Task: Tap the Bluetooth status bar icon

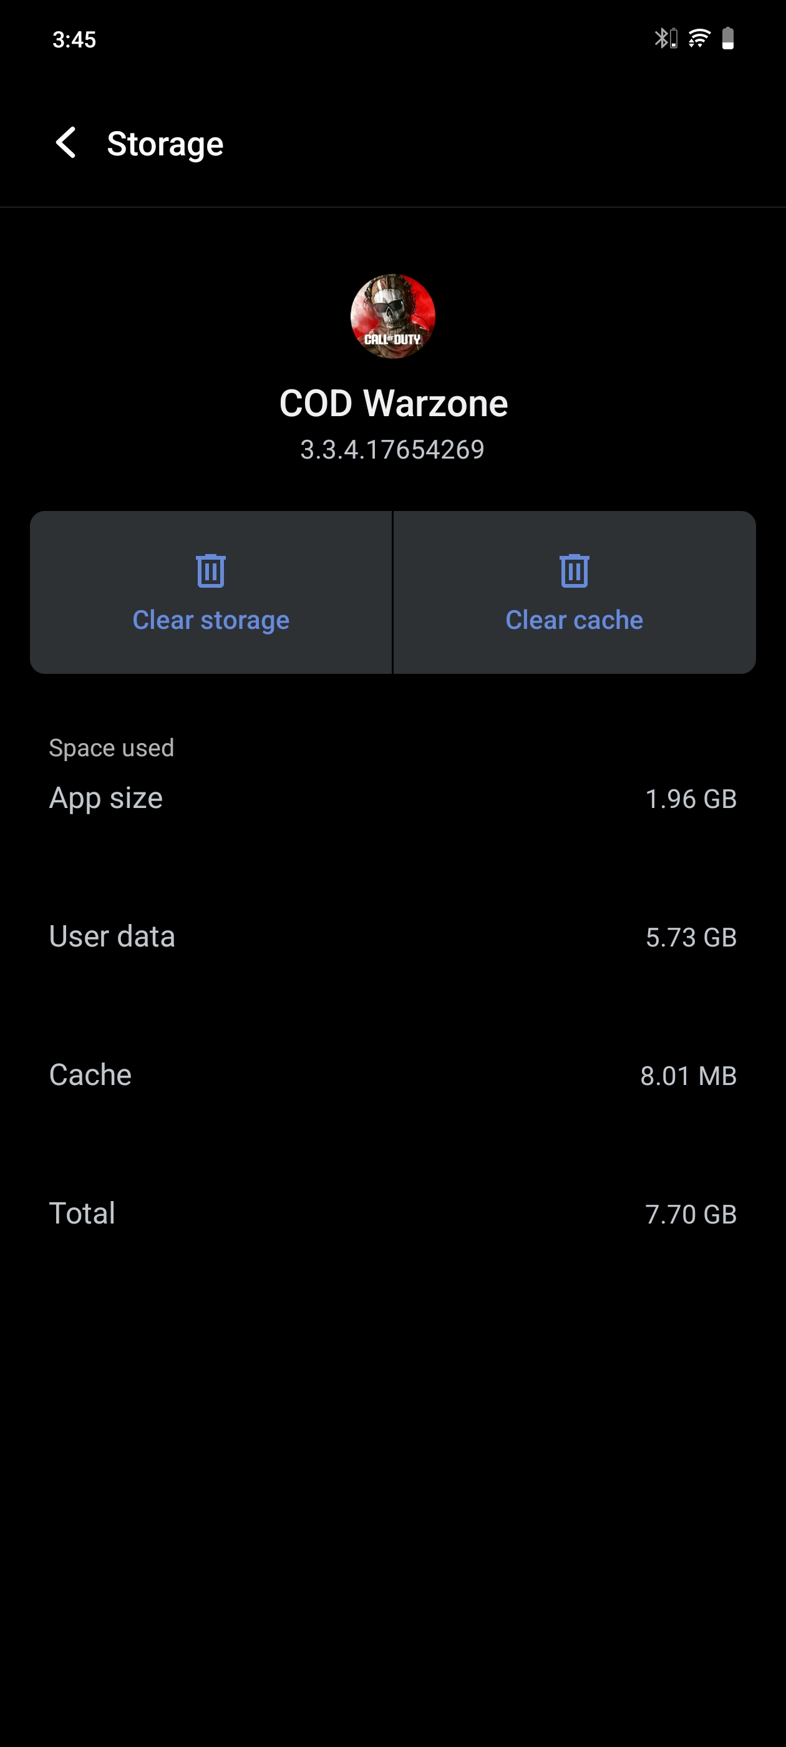Action: coord(665,39)
